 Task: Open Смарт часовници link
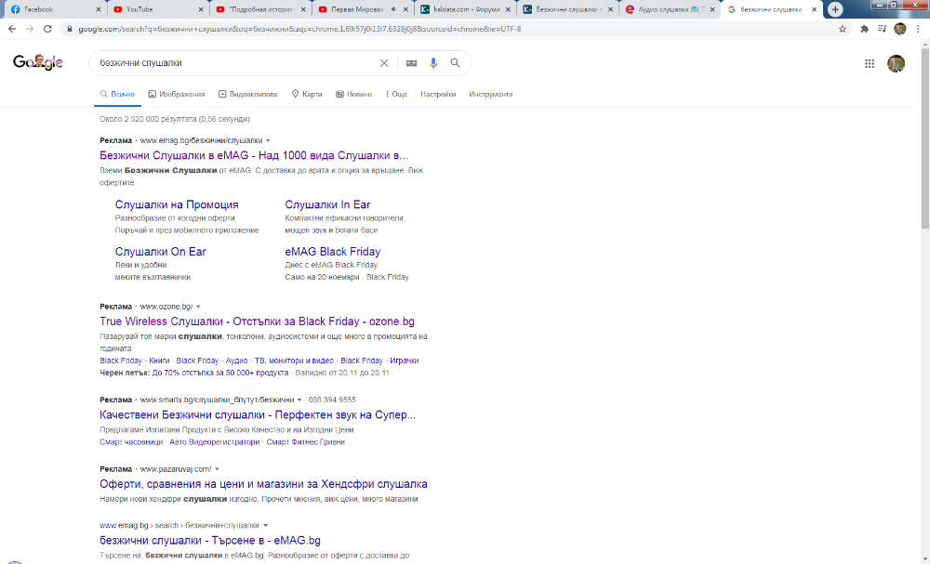131,442
